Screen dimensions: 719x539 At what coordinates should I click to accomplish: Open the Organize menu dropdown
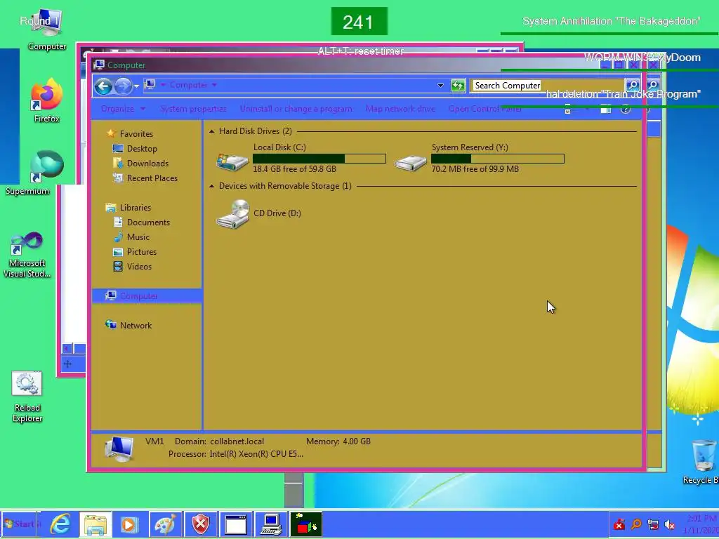(x=123, y=109)
